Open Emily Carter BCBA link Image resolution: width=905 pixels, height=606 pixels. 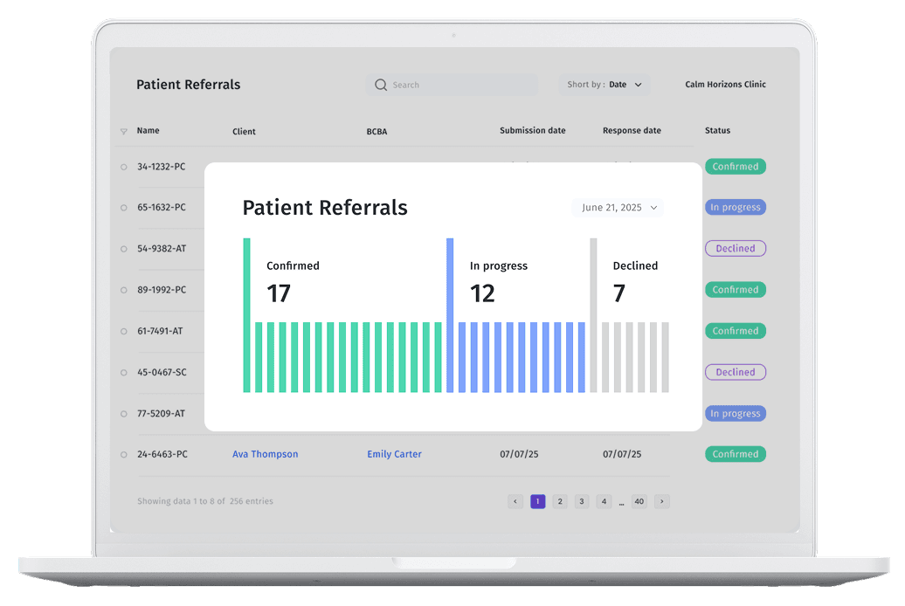tap(394, 454)
